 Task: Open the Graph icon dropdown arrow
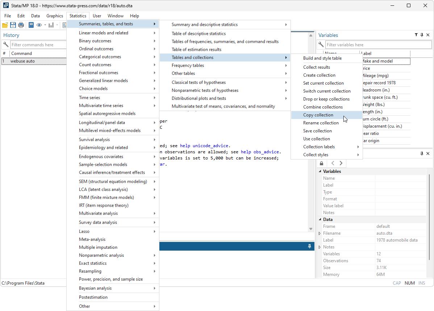(x=57, y=25)
